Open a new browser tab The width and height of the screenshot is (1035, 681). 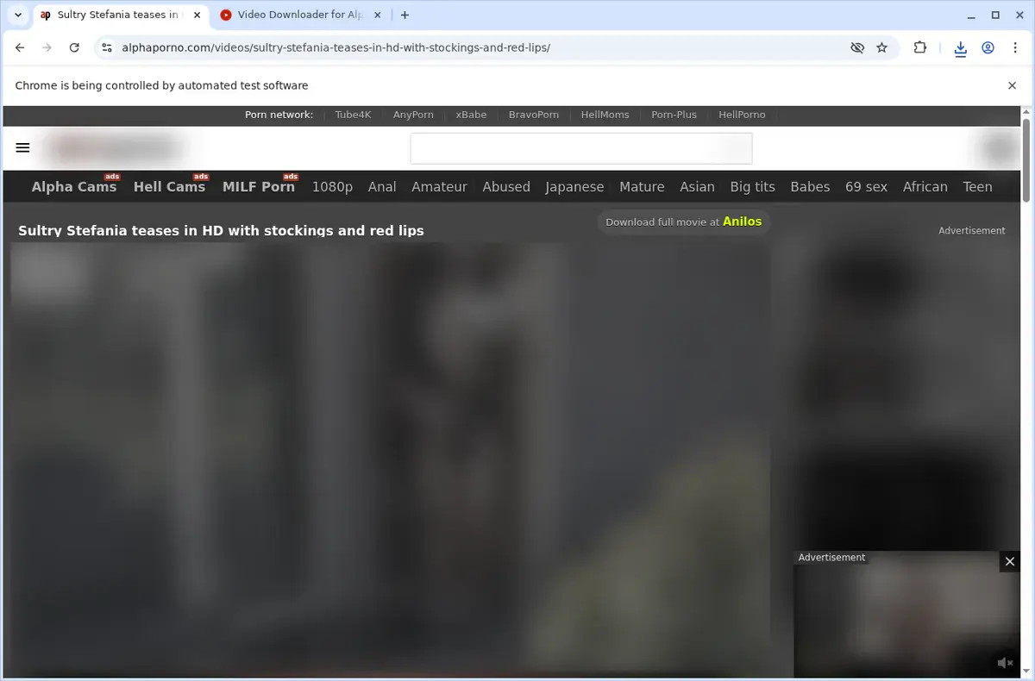coord(405,15)
